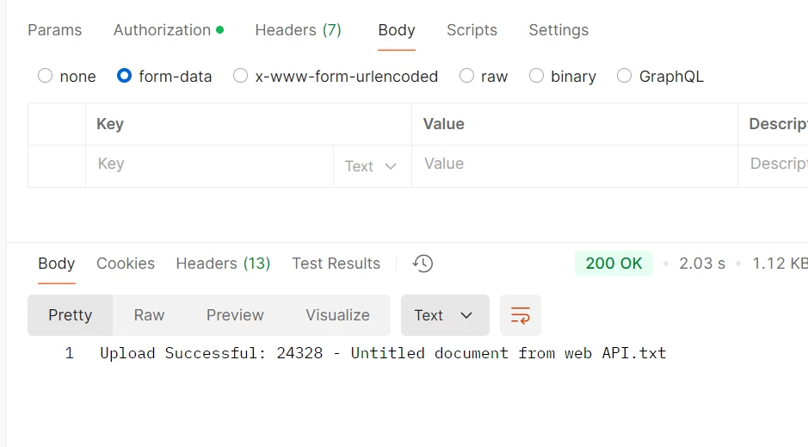
Task: Show the Test Results tab
Action: pyautogui.click(x=336, y=264)
